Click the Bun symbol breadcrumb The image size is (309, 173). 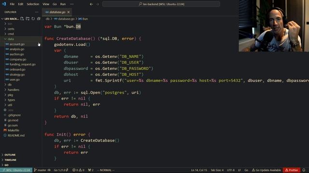click(83, 19)
